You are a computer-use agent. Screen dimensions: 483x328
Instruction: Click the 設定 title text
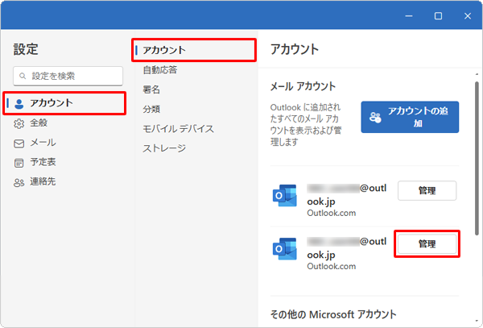point(26,49)
